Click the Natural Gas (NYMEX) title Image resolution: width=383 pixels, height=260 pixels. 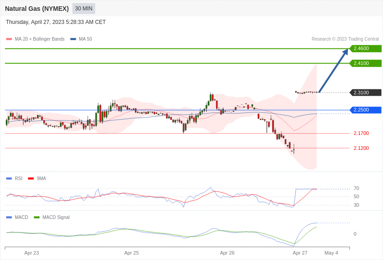click(x=37, y=9)
